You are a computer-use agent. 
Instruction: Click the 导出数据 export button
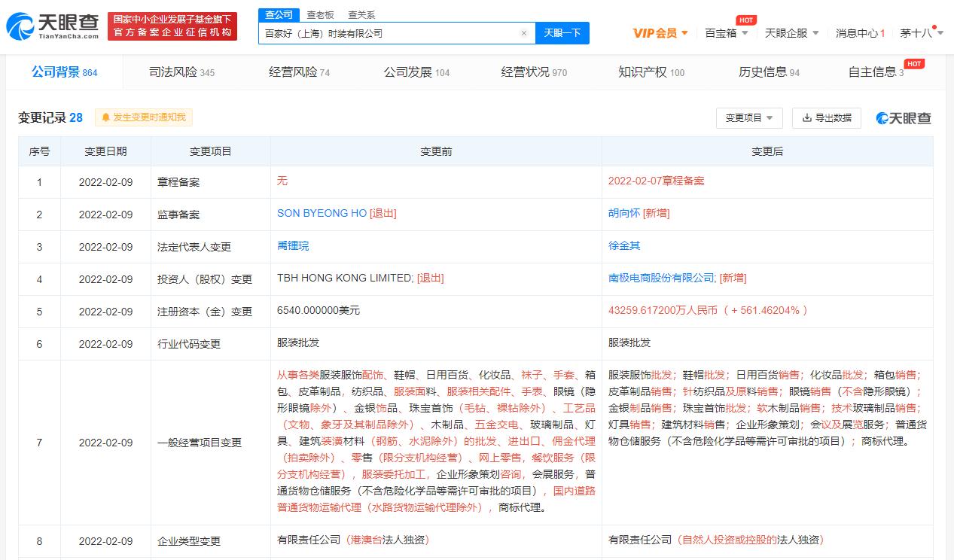coord(827,118)
